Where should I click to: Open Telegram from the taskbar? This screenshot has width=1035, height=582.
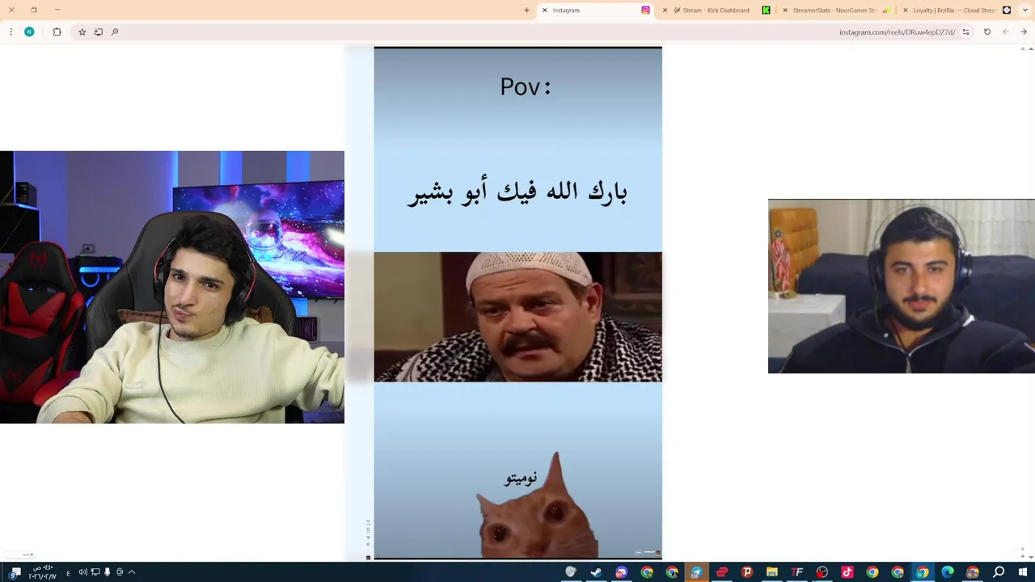point(696,572)
